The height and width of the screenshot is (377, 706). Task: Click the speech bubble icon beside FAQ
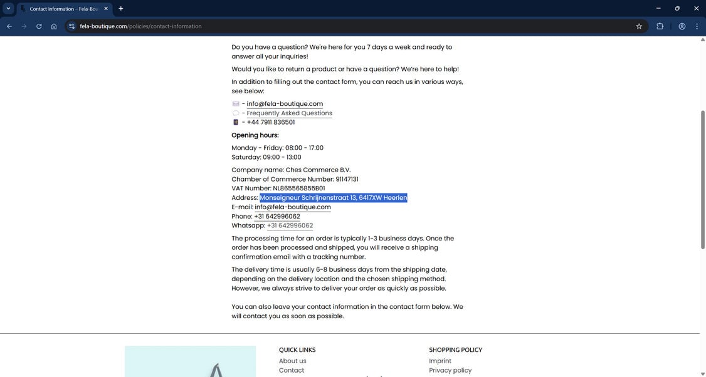point(236,113)
